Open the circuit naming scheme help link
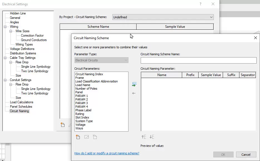This screenshot has height=161, width=260. [107, 153]
